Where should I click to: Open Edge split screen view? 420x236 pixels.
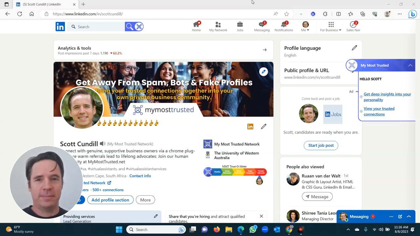[x=338, y=14]
